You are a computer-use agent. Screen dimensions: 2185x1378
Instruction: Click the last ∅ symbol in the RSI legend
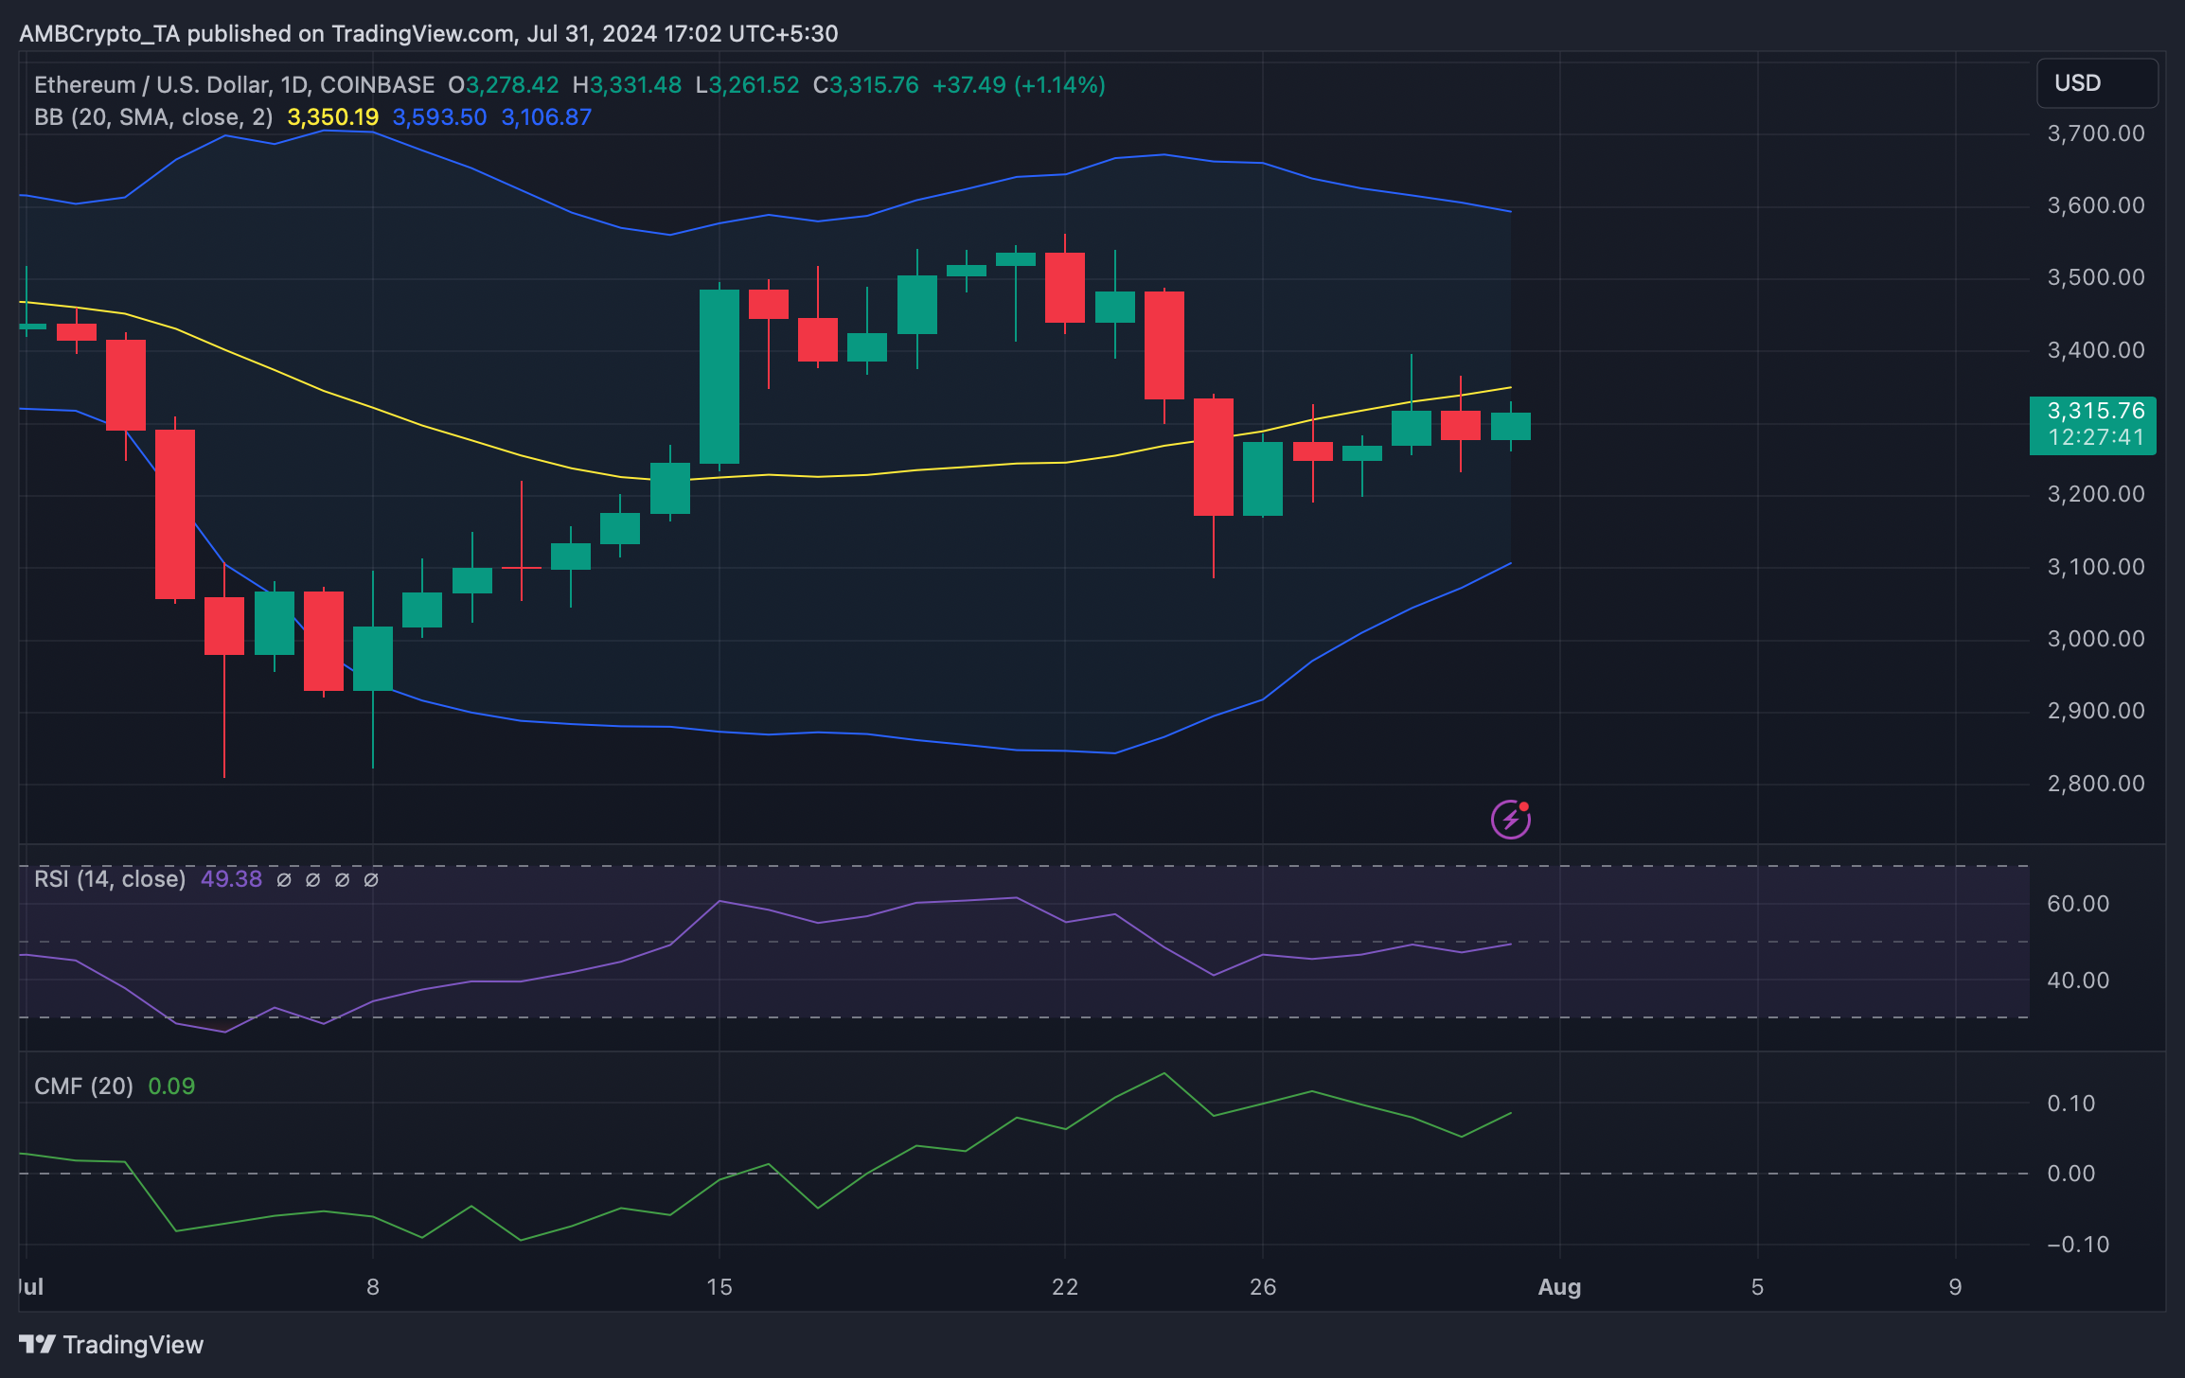tap(371, 880)
